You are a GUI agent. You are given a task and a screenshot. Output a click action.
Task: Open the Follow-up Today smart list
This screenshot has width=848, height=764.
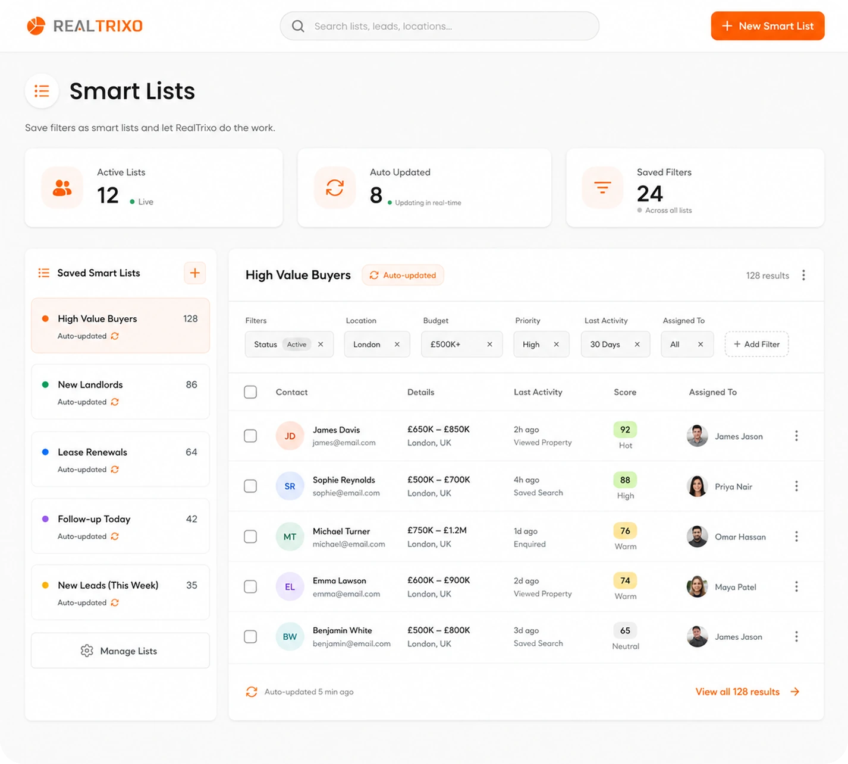(x=120, y=526)
